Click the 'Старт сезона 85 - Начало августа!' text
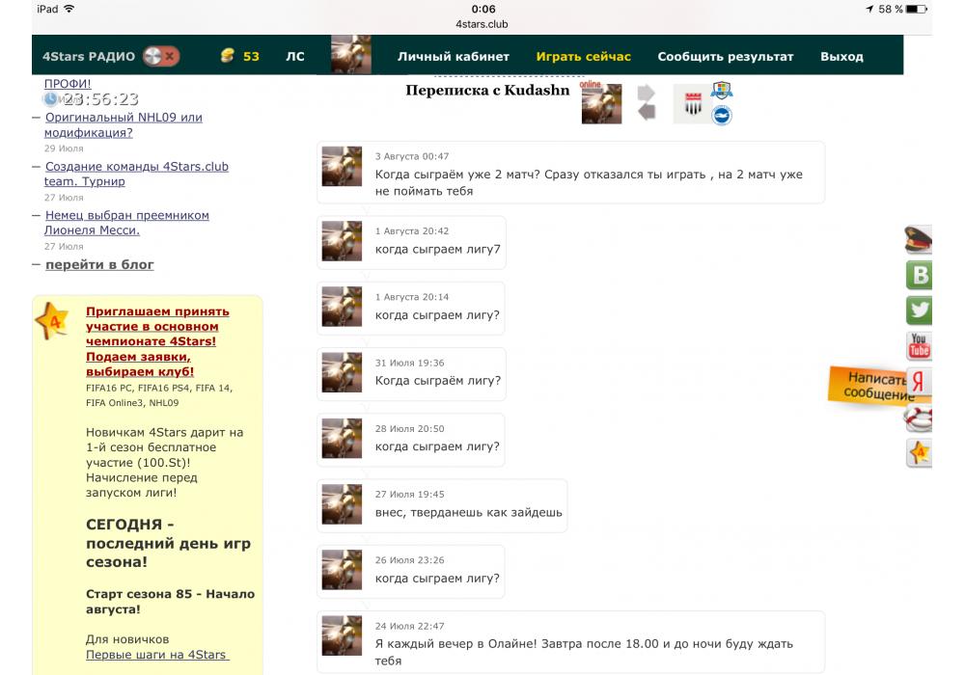 (170, 601)
